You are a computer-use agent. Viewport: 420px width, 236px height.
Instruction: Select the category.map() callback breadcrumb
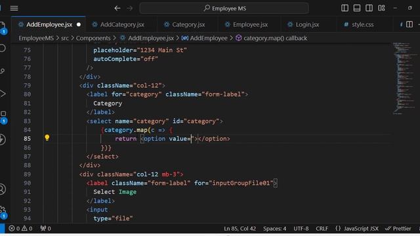coord(272,38)
